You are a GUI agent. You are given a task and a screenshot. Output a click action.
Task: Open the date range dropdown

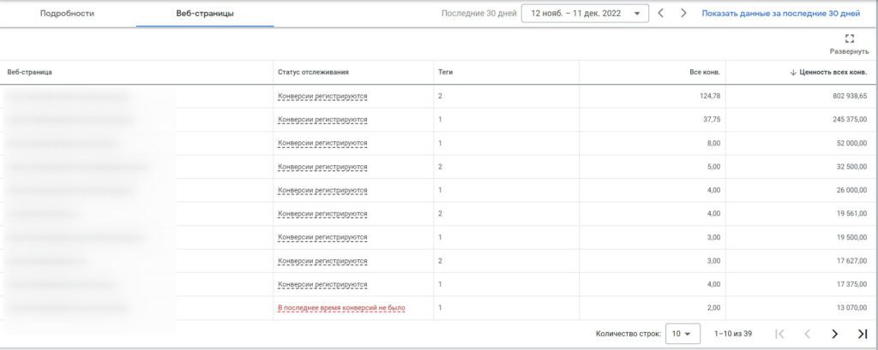click(585, 14)
